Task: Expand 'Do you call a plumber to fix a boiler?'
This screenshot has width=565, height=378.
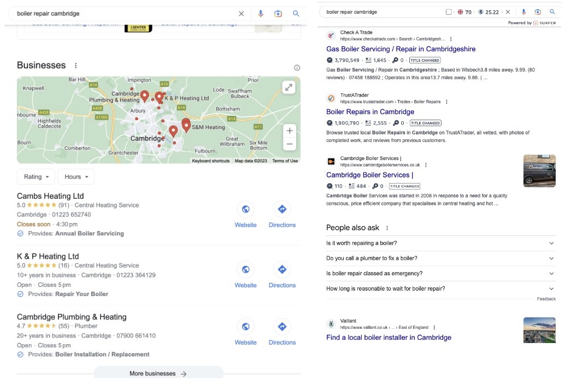Action: pos(440,258)
